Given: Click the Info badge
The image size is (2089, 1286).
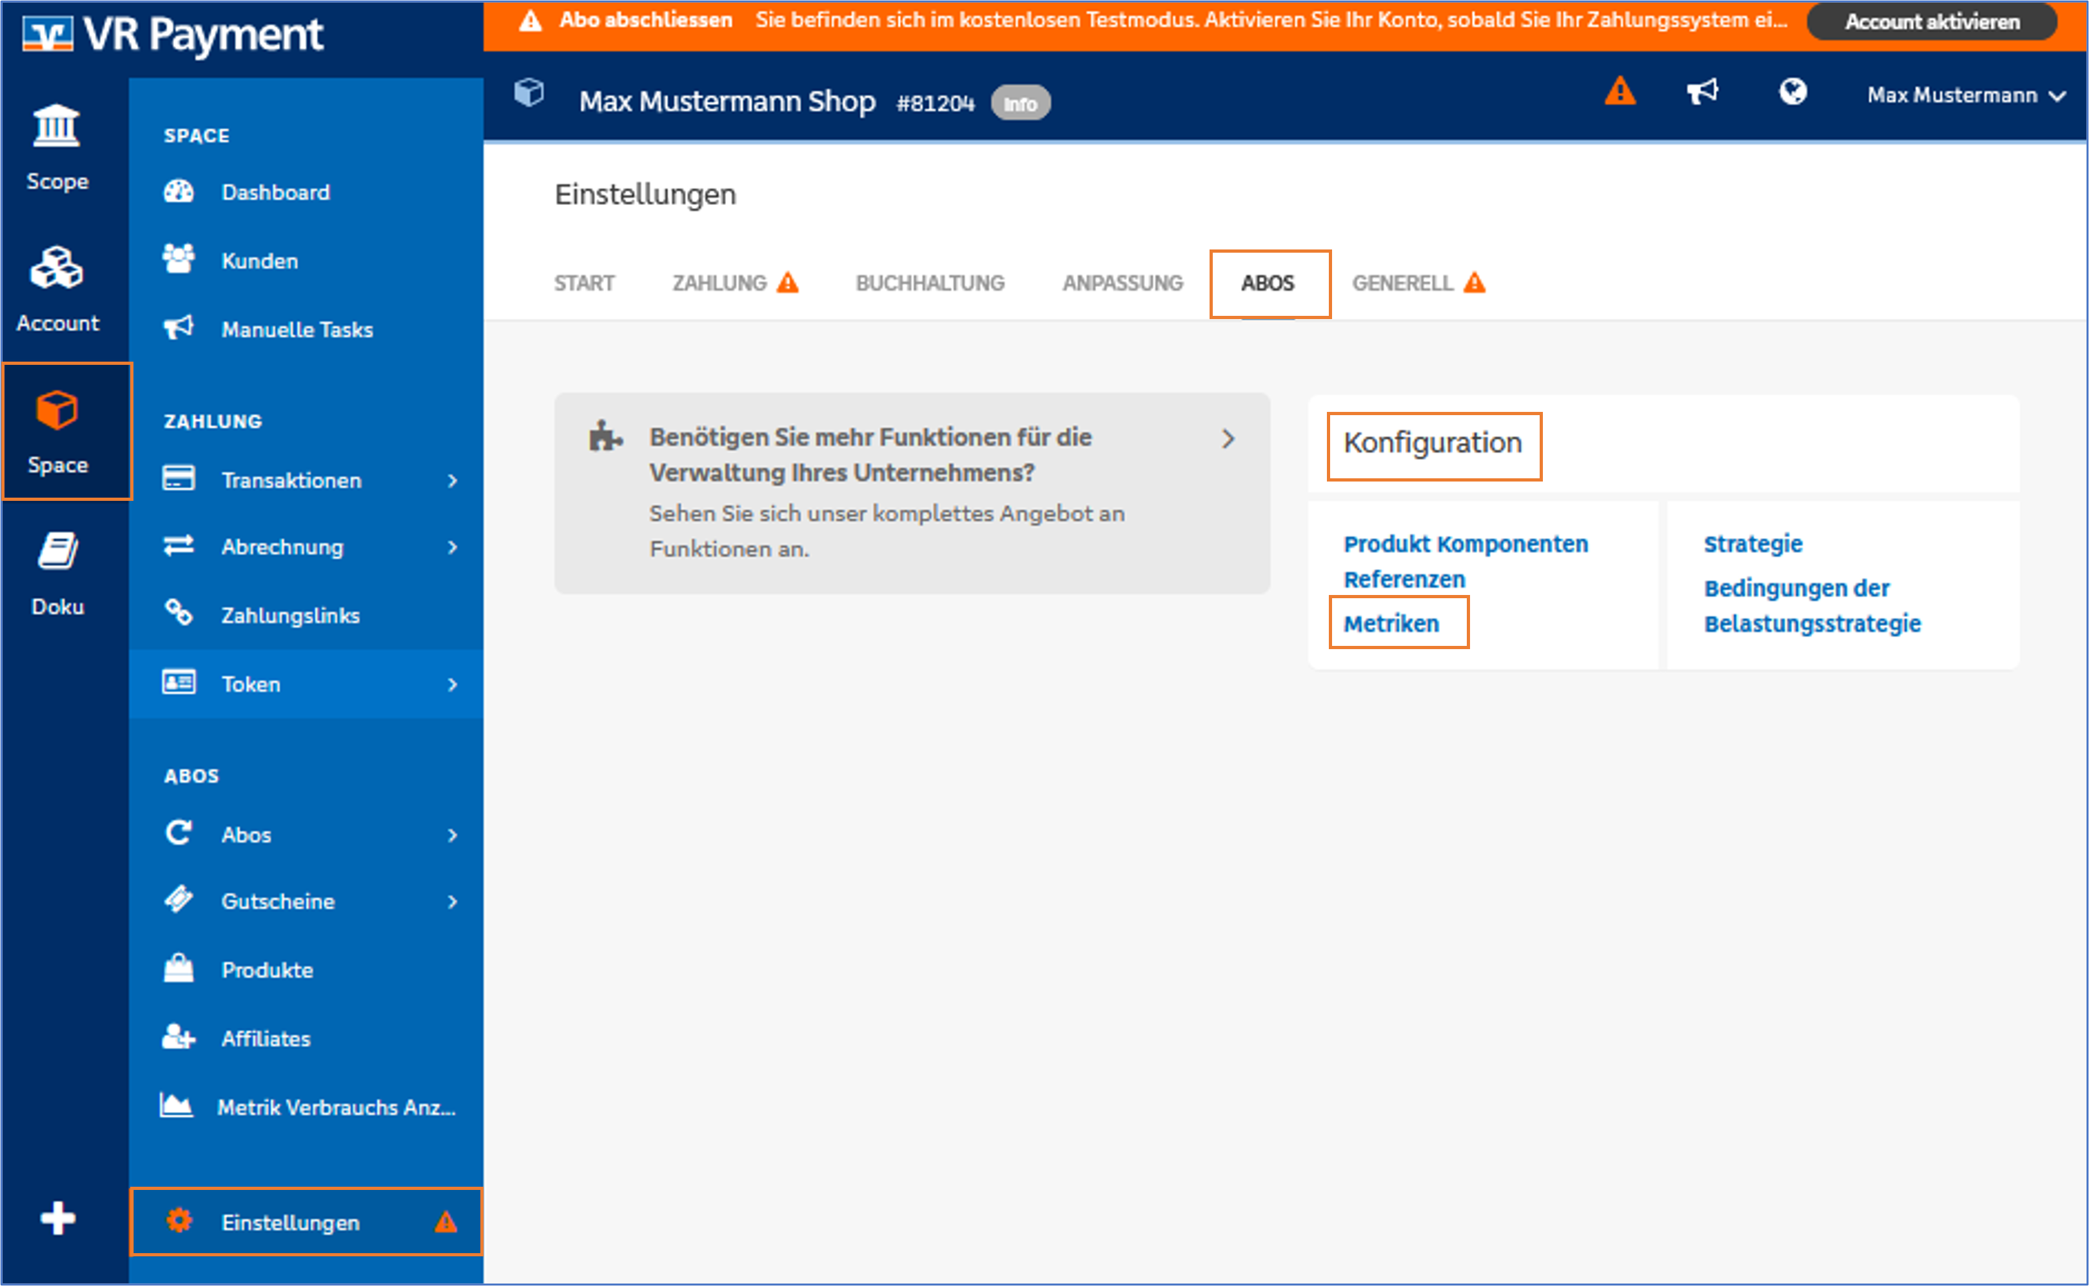Looking at the screenshot, I should click(x=1020, y=103).
